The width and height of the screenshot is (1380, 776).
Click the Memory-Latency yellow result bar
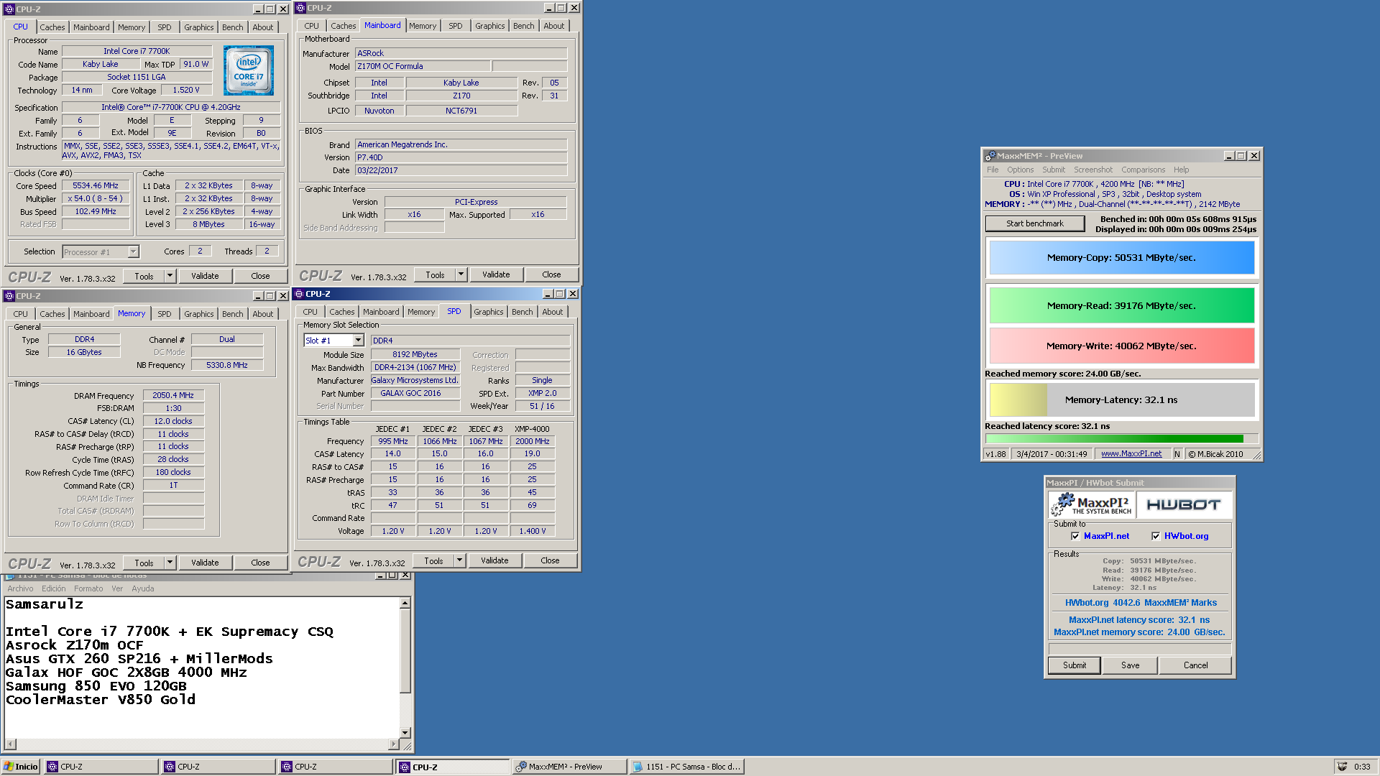click(1121, 400)
